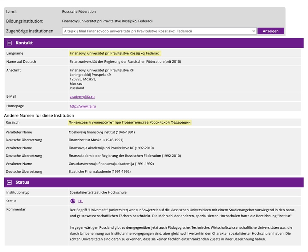Click the round purple status icon
The height and width of the screenshot is (252, 308).
pyautogui.click(x=73, y=201)
